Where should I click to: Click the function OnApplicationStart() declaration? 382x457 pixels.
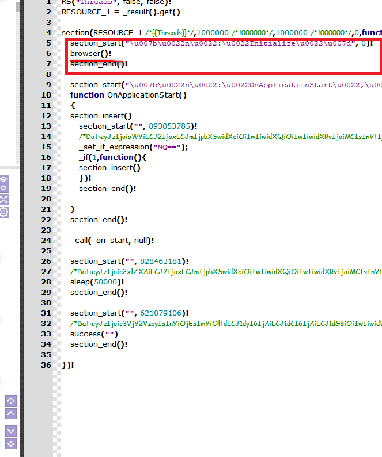click(x=128, y=95)
